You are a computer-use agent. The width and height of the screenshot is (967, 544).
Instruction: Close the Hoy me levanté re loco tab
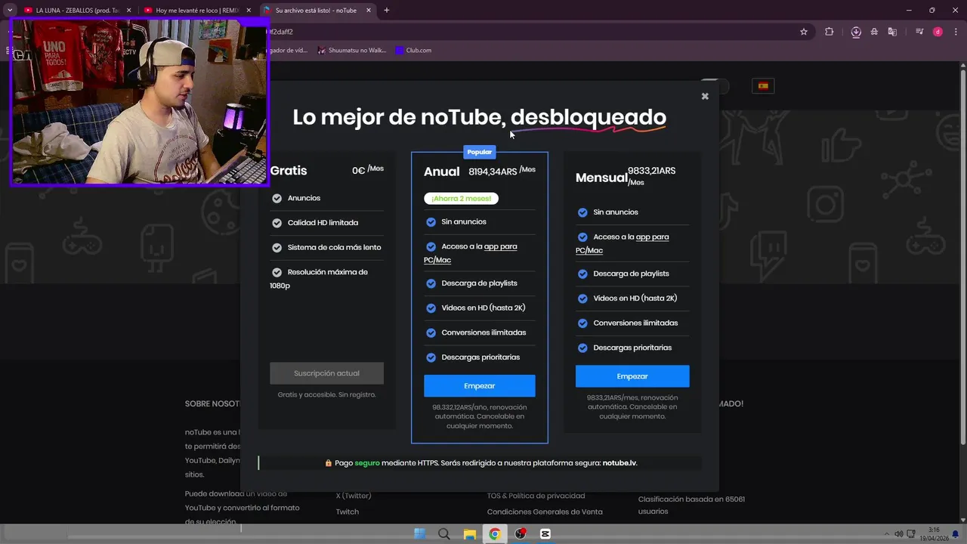coord(249,10)
